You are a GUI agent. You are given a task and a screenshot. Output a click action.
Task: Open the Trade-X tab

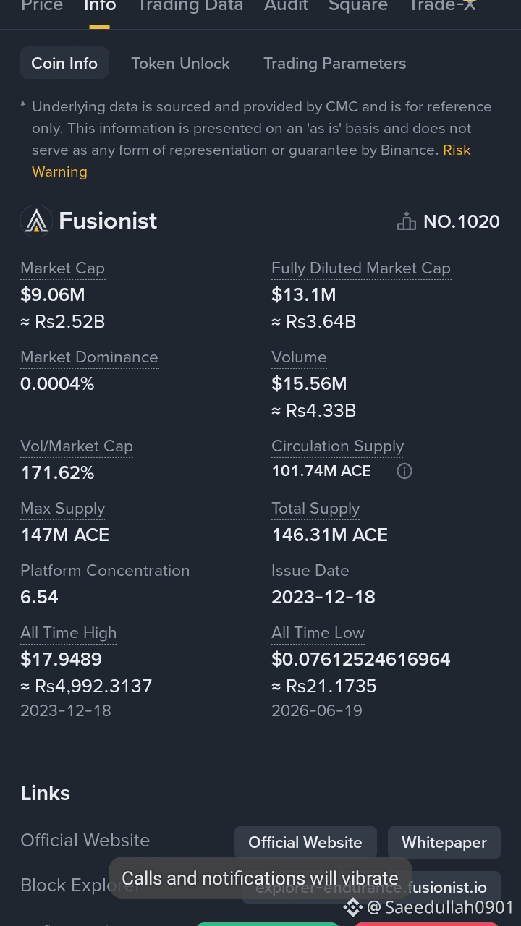coord(442,6)
